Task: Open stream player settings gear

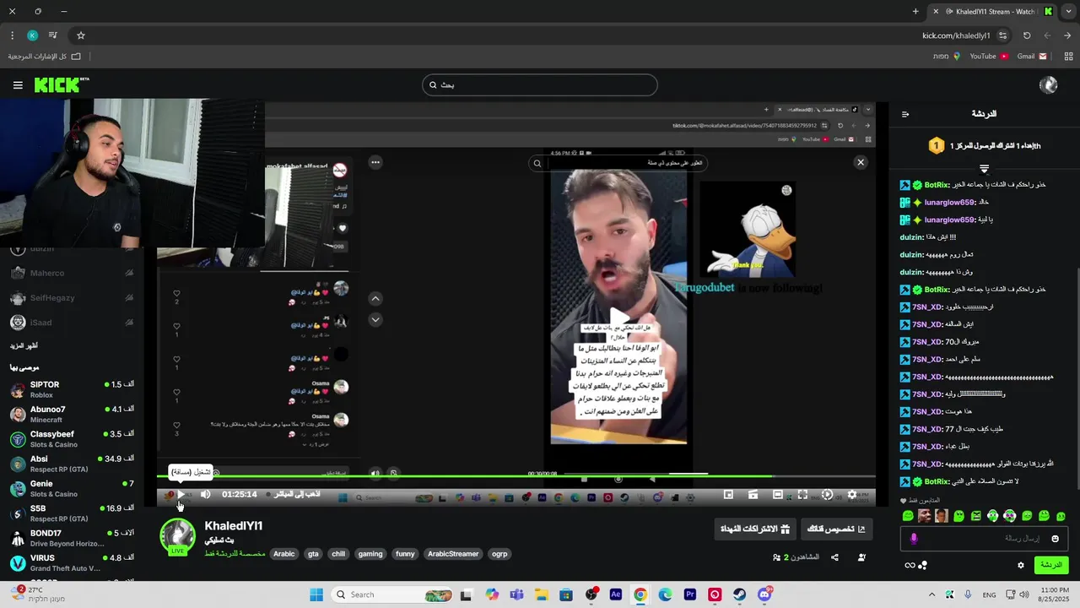Action: [852, 495]
